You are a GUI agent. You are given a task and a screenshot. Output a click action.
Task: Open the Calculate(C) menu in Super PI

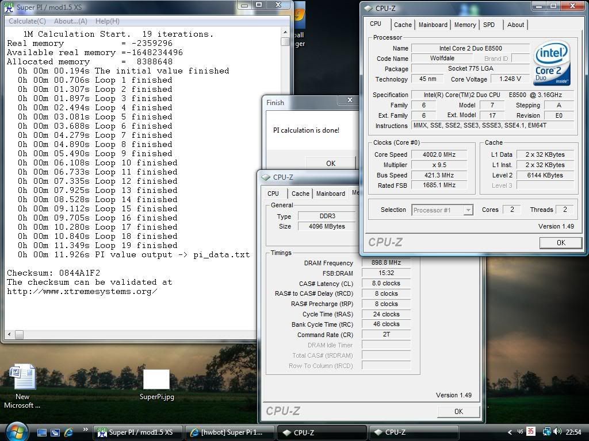(x=27, y=21)
